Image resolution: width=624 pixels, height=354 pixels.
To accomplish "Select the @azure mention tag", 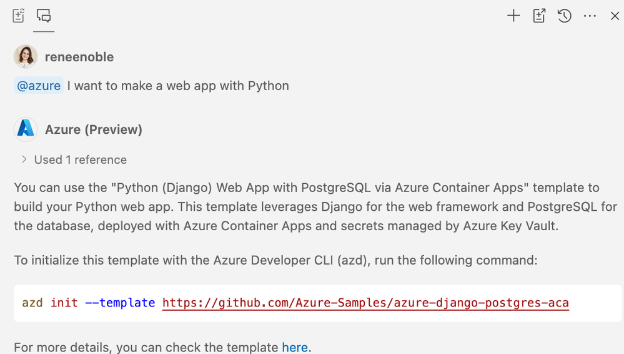I will click(x=39, y=86).
